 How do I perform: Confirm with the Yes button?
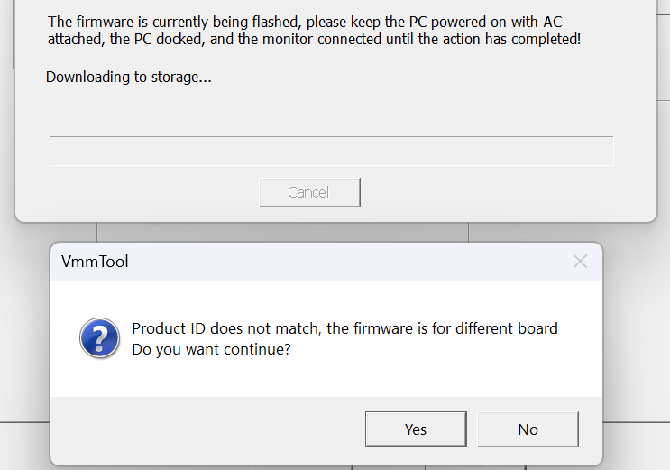[416, 429]
